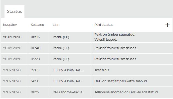This screenshot has width=173, height=99.
Task: Select 'DPD on saatjalt paki kätte saanud' status
Action: (x=121, y=81)
